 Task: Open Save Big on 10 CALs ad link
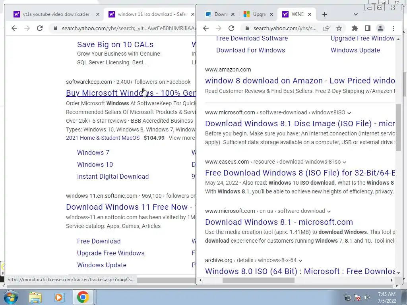tap(115, 44)
